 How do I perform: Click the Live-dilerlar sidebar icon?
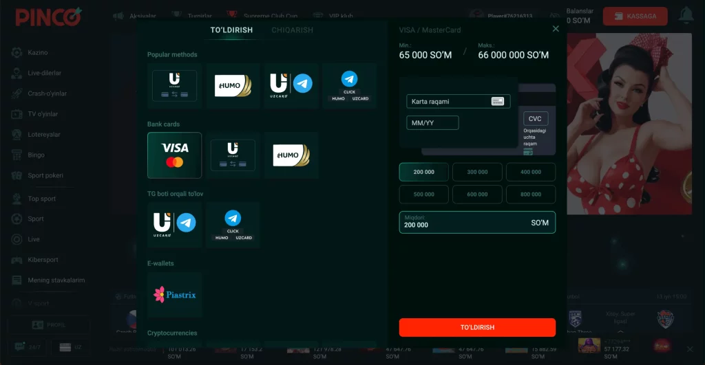pos(17,73)
